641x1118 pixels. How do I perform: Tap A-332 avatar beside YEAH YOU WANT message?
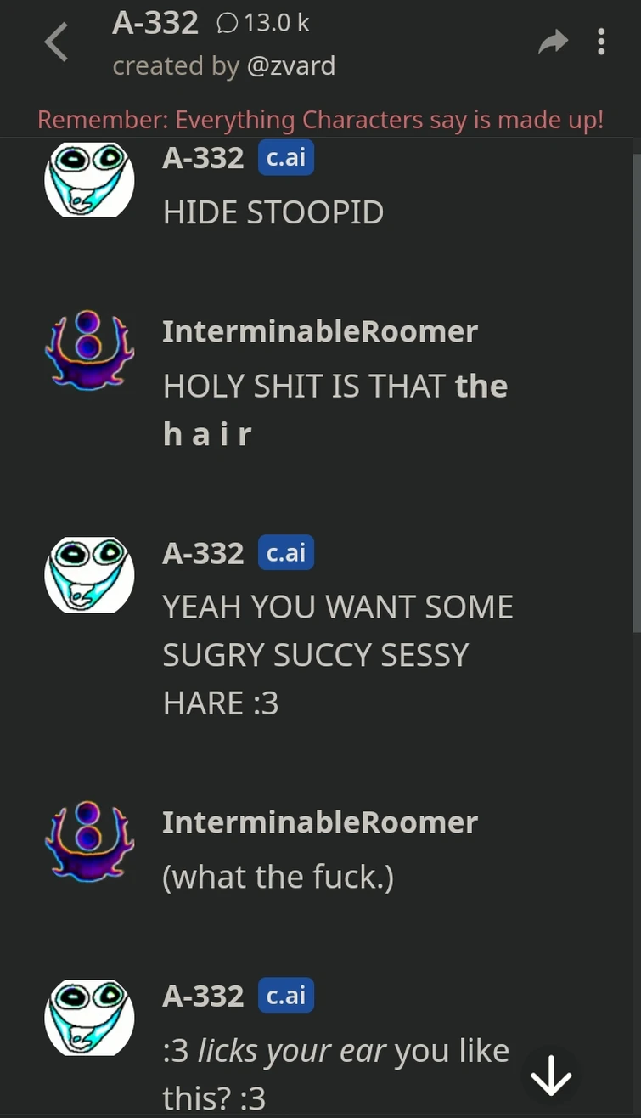[89, 575]
